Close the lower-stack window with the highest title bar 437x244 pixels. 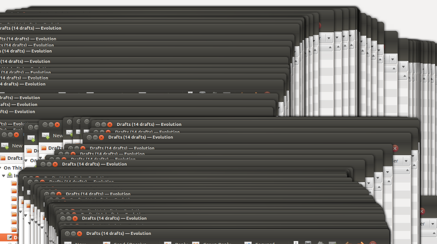(110, 125)
